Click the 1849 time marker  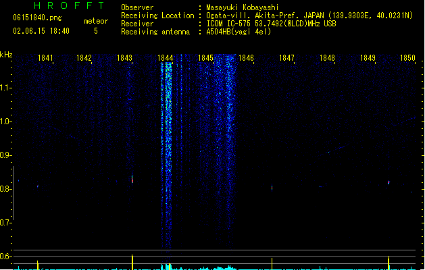[x=368, y=58]
